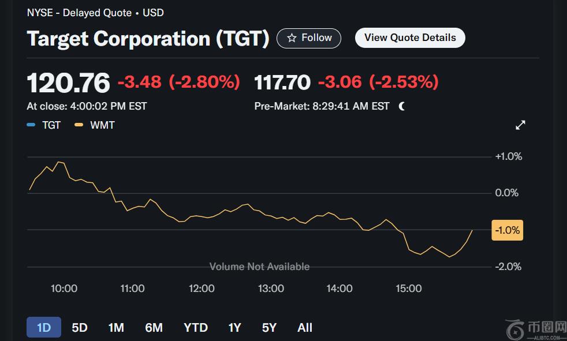Click the 120.76 closing price
The width and height of the screenshot is (567, 341).
68,83
